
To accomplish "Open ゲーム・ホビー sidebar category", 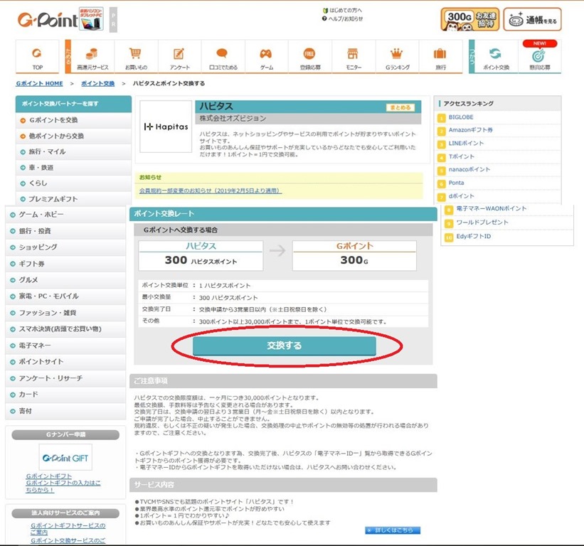I will tap(66, 215).
